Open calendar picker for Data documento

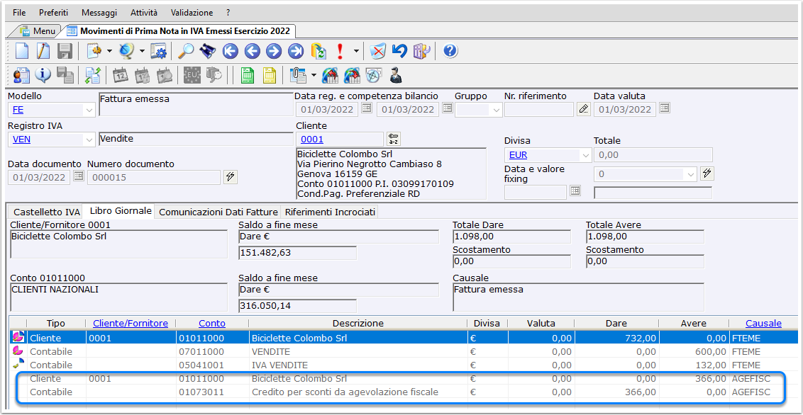78,177
